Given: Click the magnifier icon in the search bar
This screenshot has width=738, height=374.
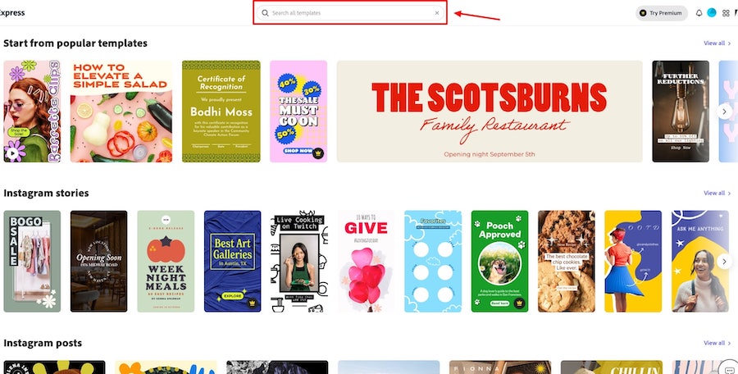Looking at the screenshot, I should coord(266,13).
